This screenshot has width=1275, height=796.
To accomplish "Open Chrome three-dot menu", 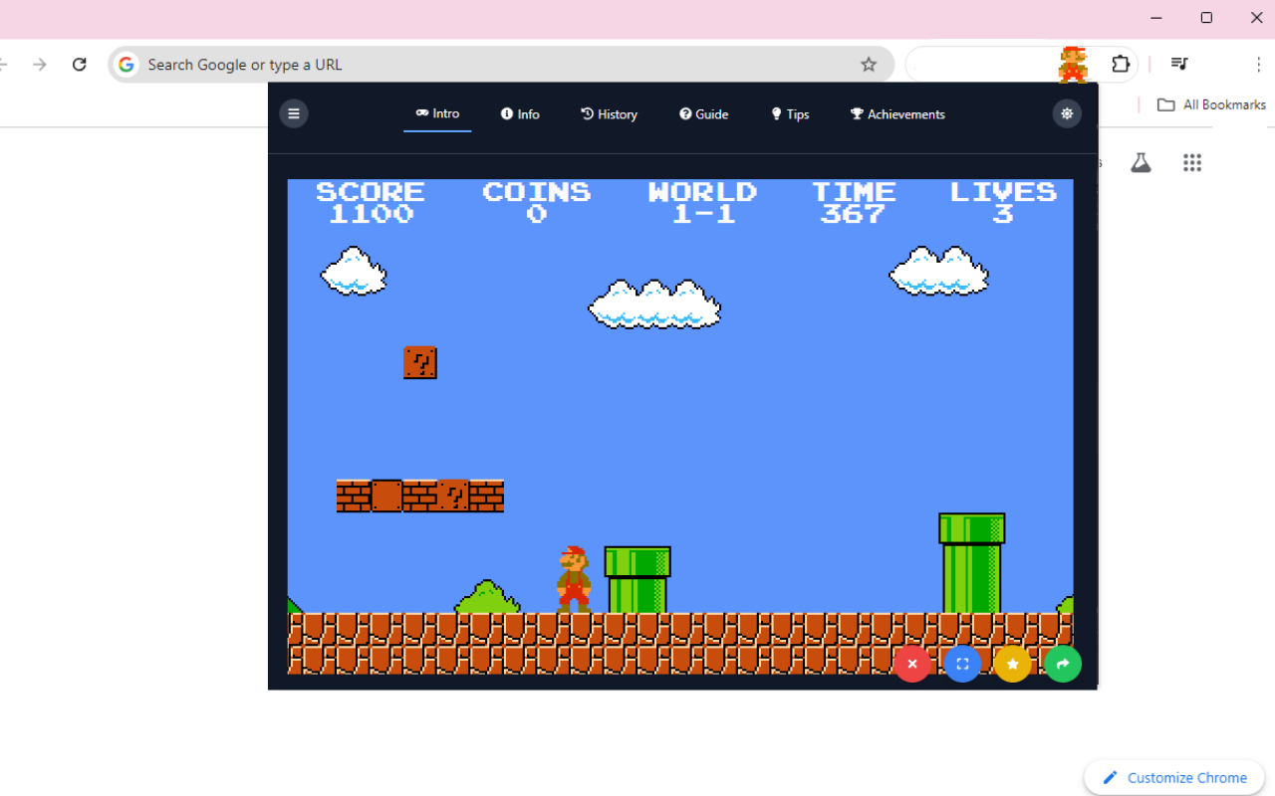I will 1259,65.
